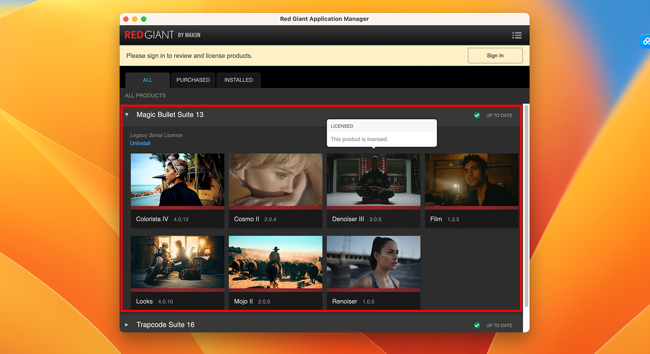Viewport: 650px width, 354px height.
Task: Switch to the INSTALLED tab
Action: 238,80
